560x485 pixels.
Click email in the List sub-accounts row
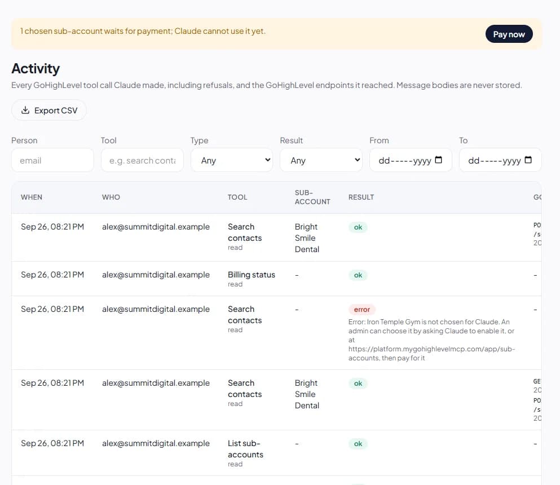click(156, 443)
